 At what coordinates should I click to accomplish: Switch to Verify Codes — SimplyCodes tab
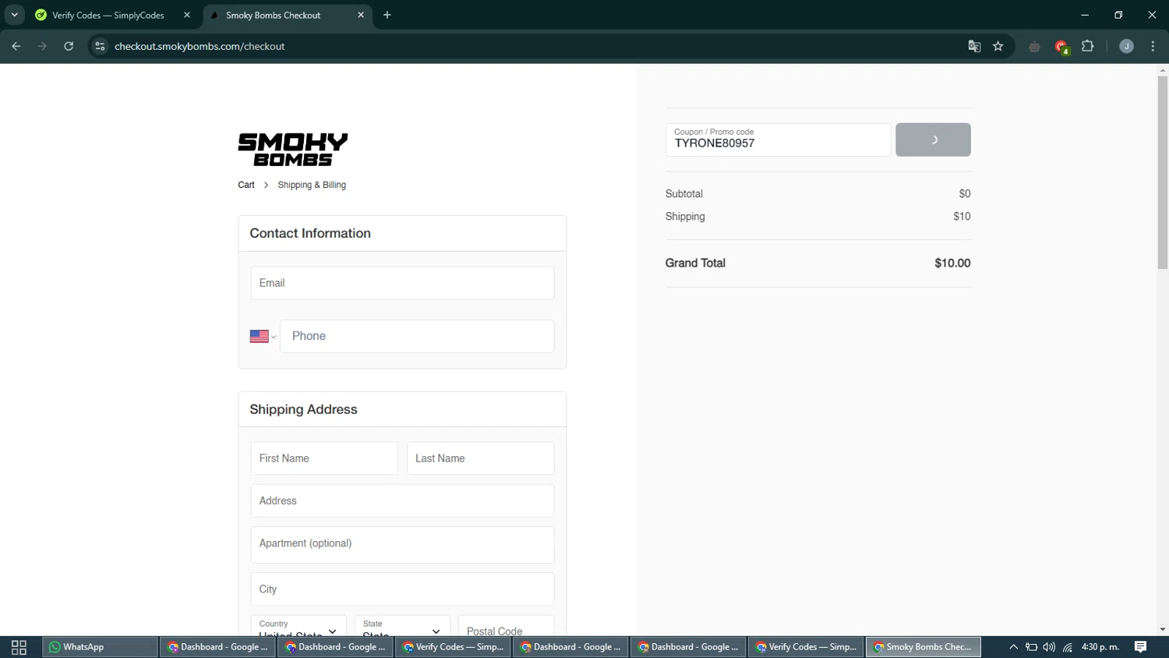[x=108, y=15]
